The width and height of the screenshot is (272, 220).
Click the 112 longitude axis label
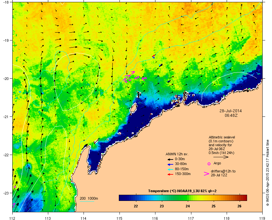pyautogui.click(x=13, y=218)
